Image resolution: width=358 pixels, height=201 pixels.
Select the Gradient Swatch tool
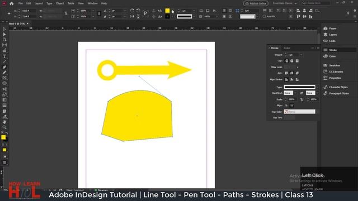tap(4, 100)
